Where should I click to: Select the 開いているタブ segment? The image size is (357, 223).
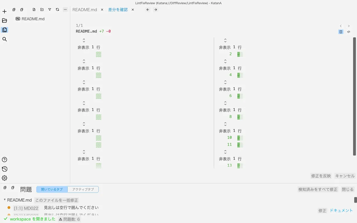[52, 190]
